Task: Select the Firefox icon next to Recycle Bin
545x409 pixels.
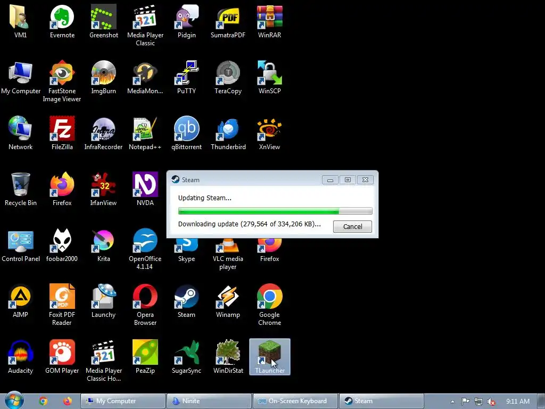Action: click(62, 190)
